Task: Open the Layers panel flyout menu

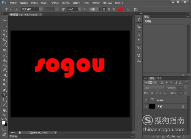Action: (x=188, y=78)
